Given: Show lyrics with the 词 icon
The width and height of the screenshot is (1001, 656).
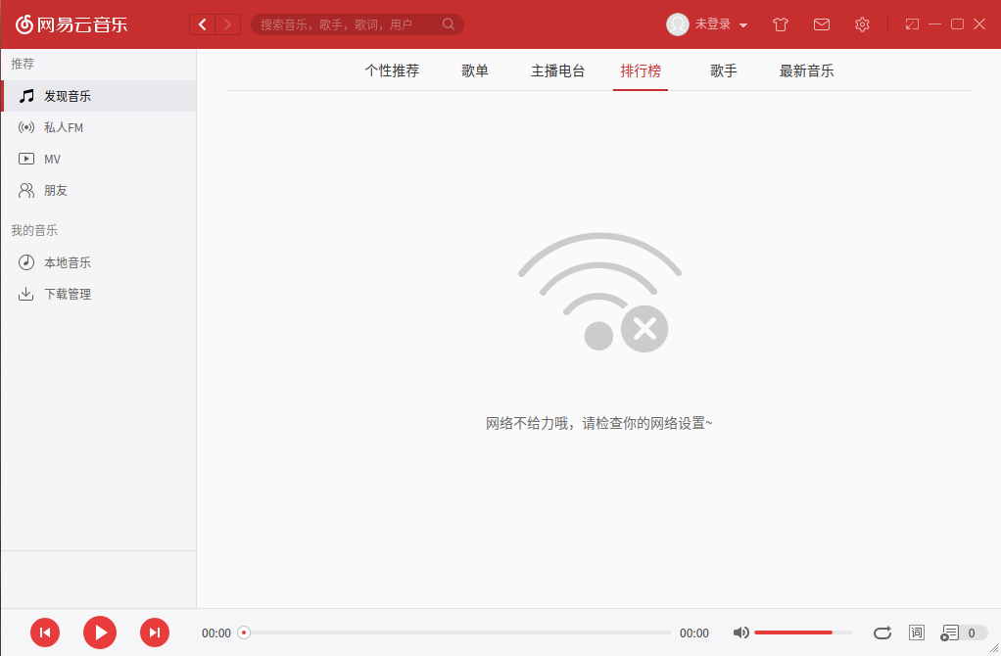Looking at the screenshot, I should 917,633.
